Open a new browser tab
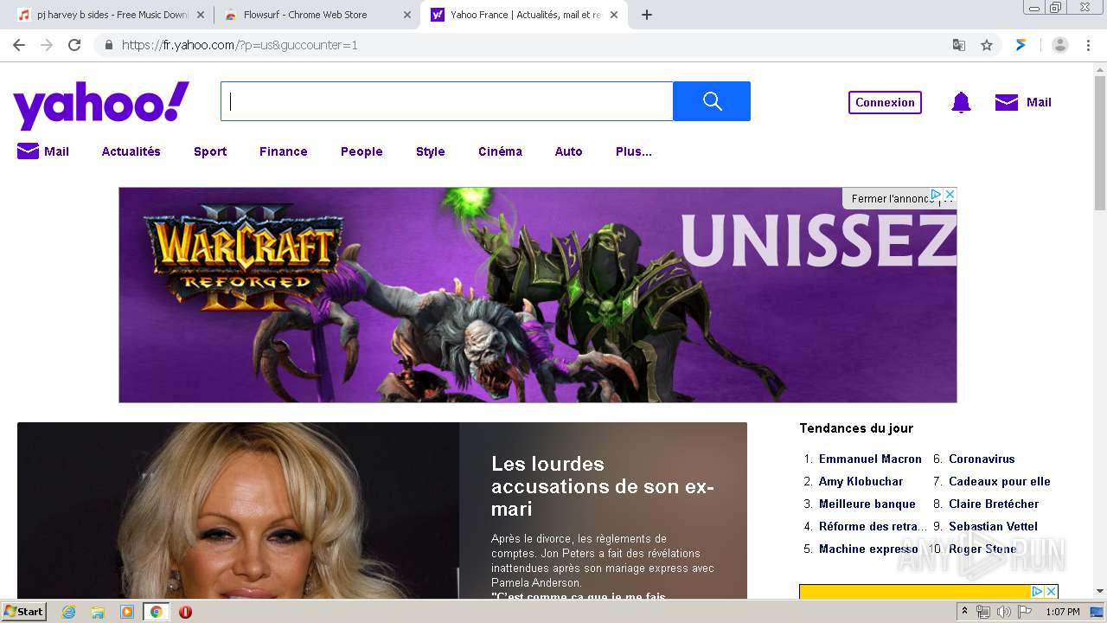Image resolution: width=1107 pixels, height=623 pixels. 647,15
